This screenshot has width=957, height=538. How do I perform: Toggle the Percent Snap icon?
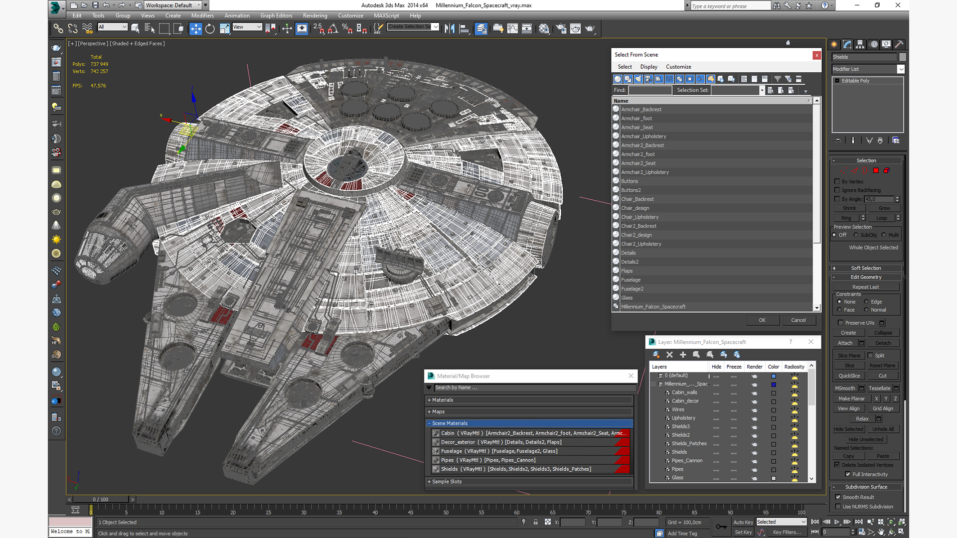[347, 29]
